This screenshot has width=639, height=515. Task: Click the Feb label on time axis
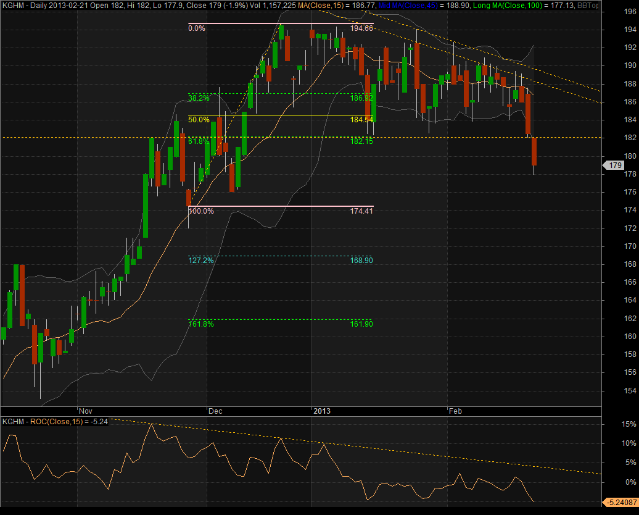point(455,411)
